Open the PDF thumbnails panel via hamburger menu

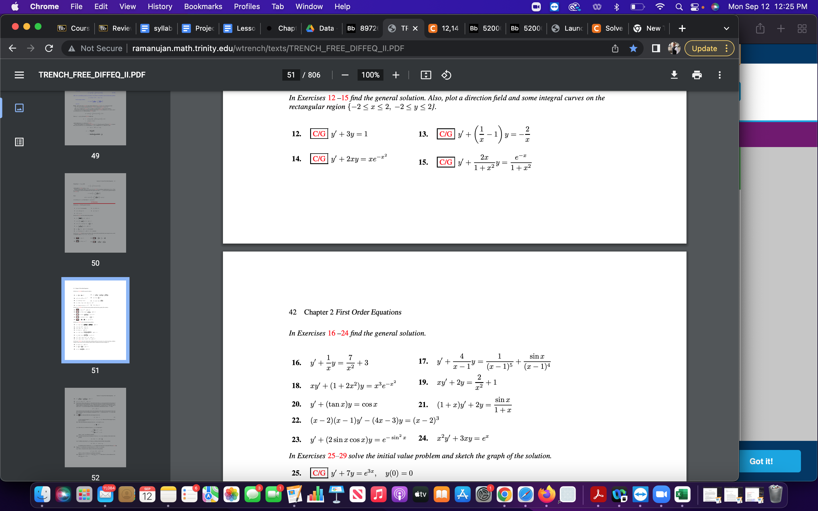[19, 75]
